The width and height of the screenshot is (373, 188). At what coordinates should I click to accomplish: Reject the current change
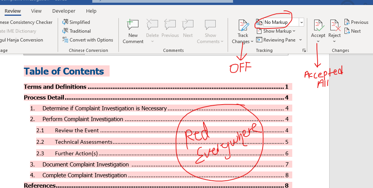pos(335,28)
